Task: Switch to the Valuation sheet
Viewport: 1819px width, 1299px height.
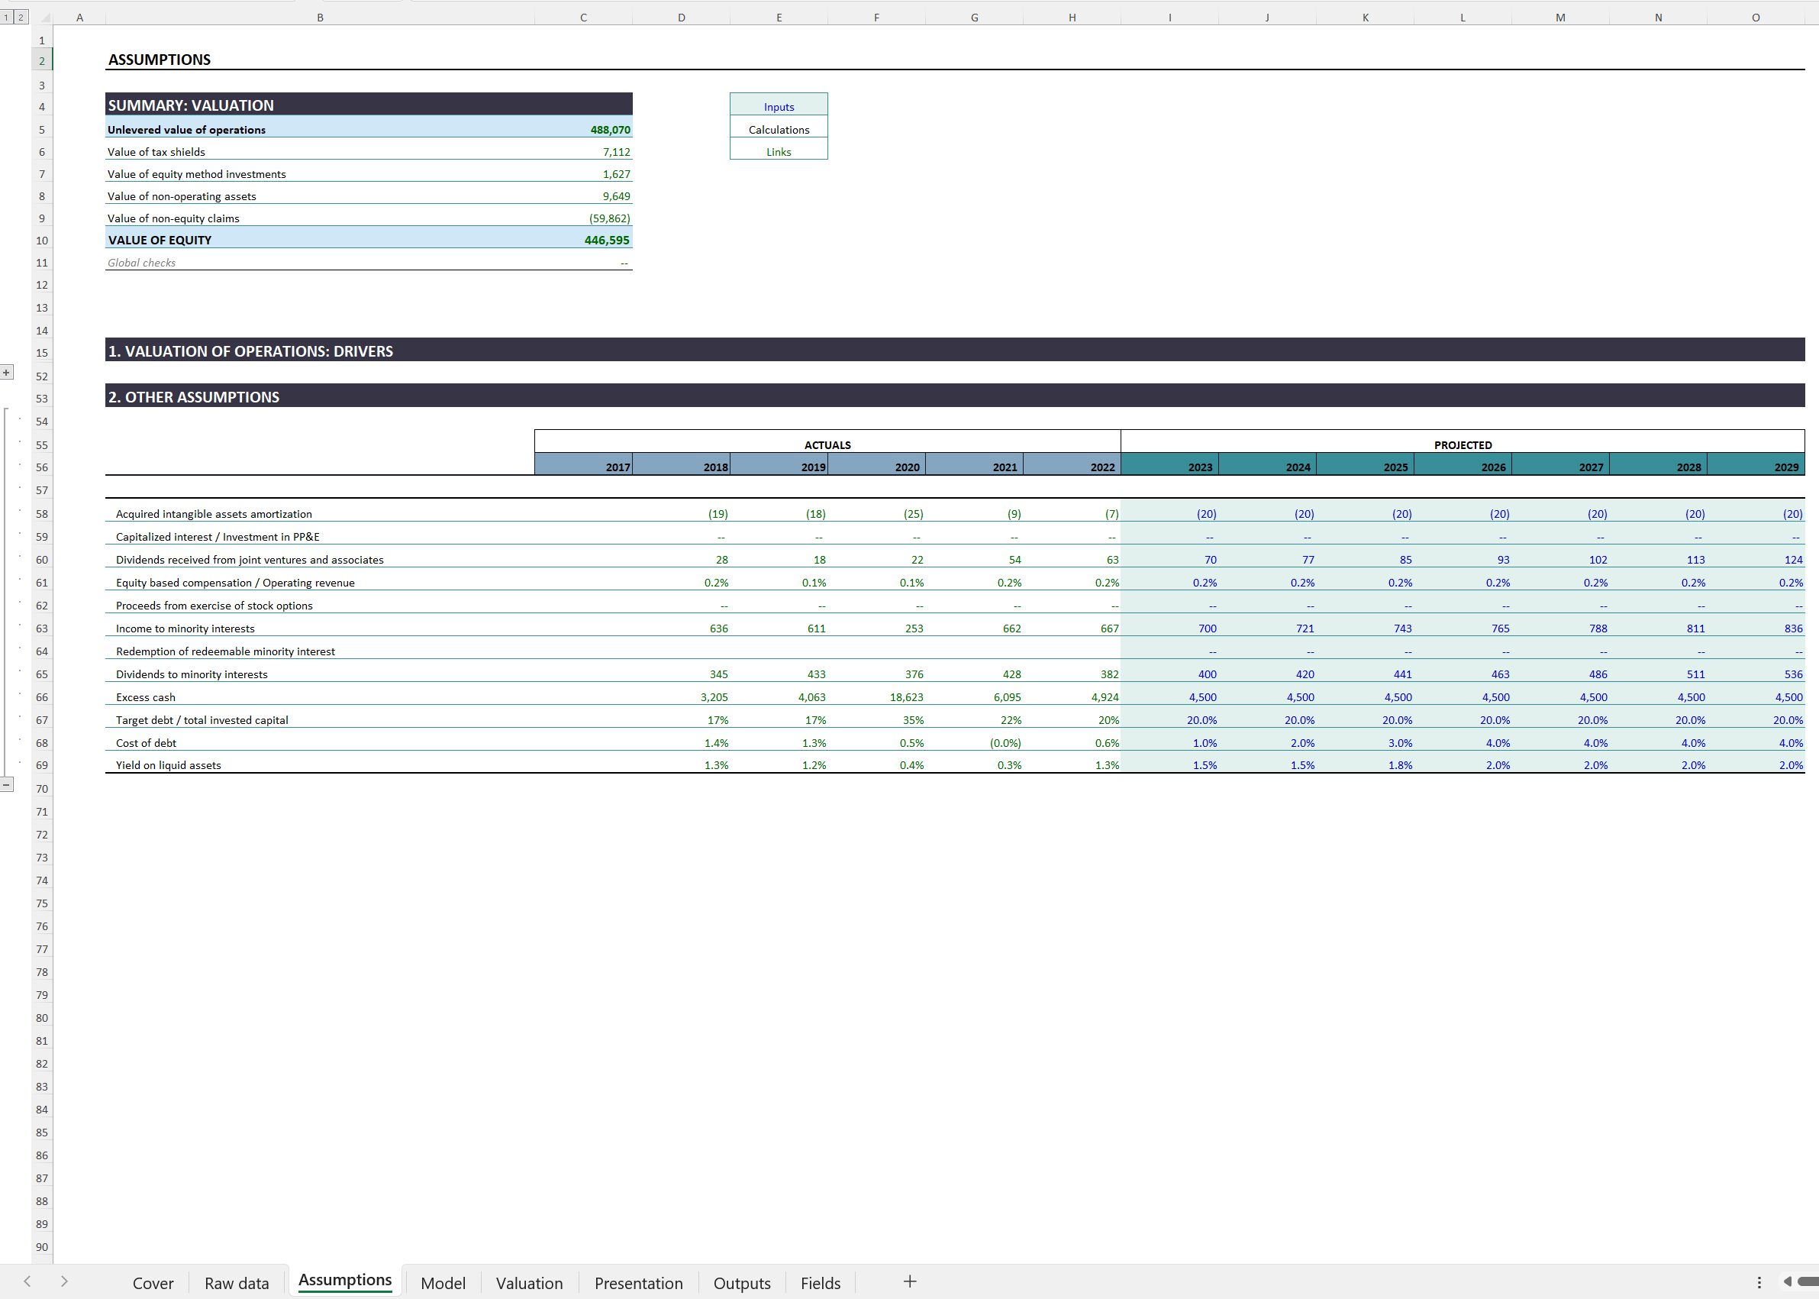Action: (527, 1281)
